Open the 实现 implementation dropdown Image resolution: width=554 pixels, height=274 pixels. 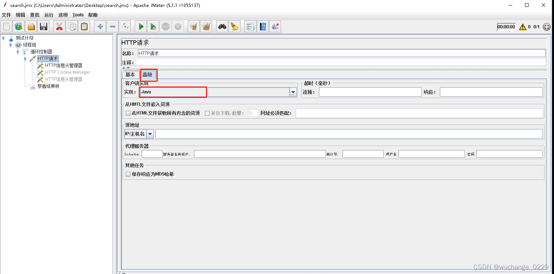pyautogui.click(x=293, y=92)
